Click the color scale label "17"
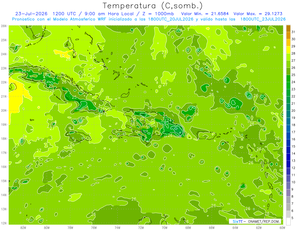Image resolution: width=300 pixels, height=231 pixels. (293, 132)
